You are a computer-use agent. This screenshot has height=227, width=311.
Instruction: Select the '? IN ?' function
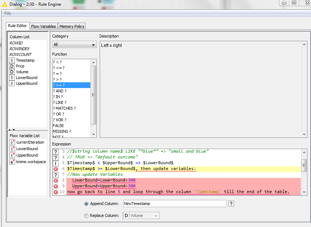pyautogui.click(x=72, y=97)
